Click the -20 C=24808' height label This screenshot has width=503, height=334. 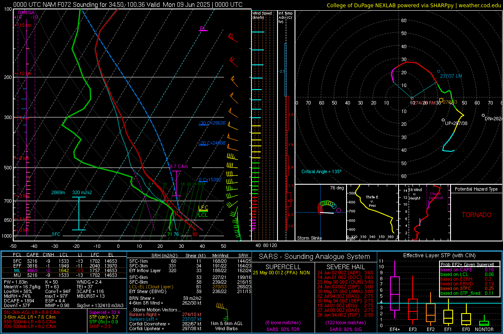pos(212,143)
